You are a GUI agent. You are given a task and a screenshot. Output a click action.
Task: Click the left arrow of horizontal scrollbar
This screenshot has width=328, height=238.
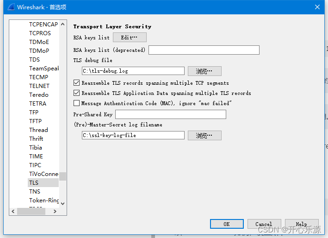point(13,212)
